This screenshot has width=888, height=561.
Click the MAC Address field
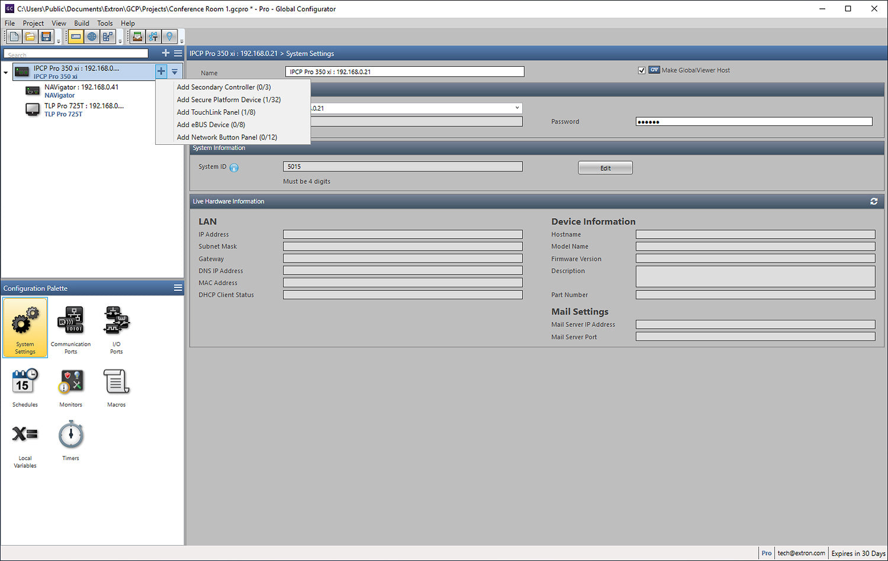tap(403, 283)
